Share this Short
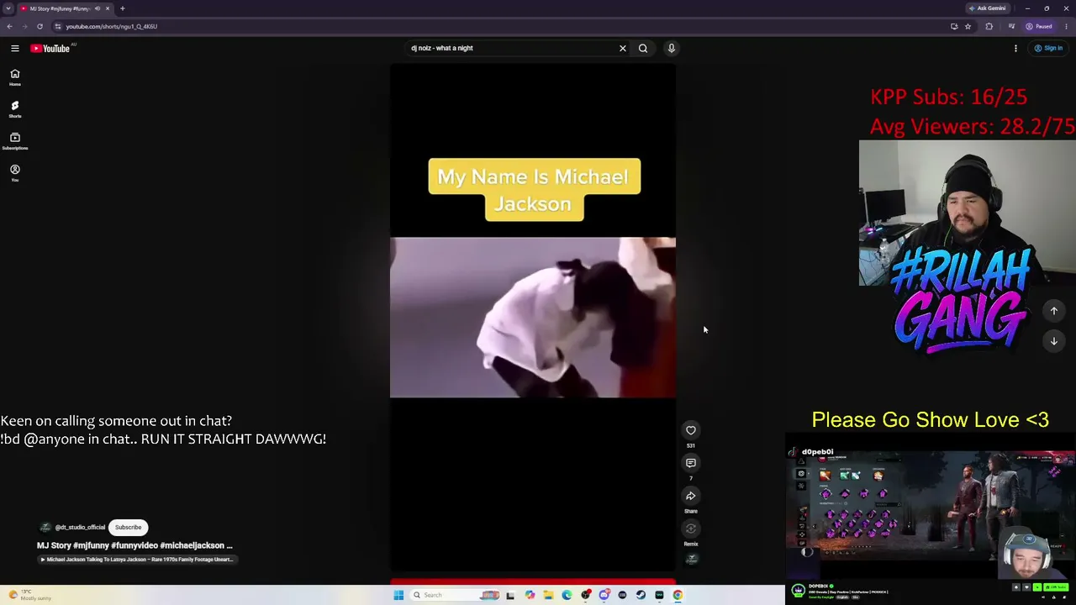Viewport: 1076px width, 605px height. point(691,496)
